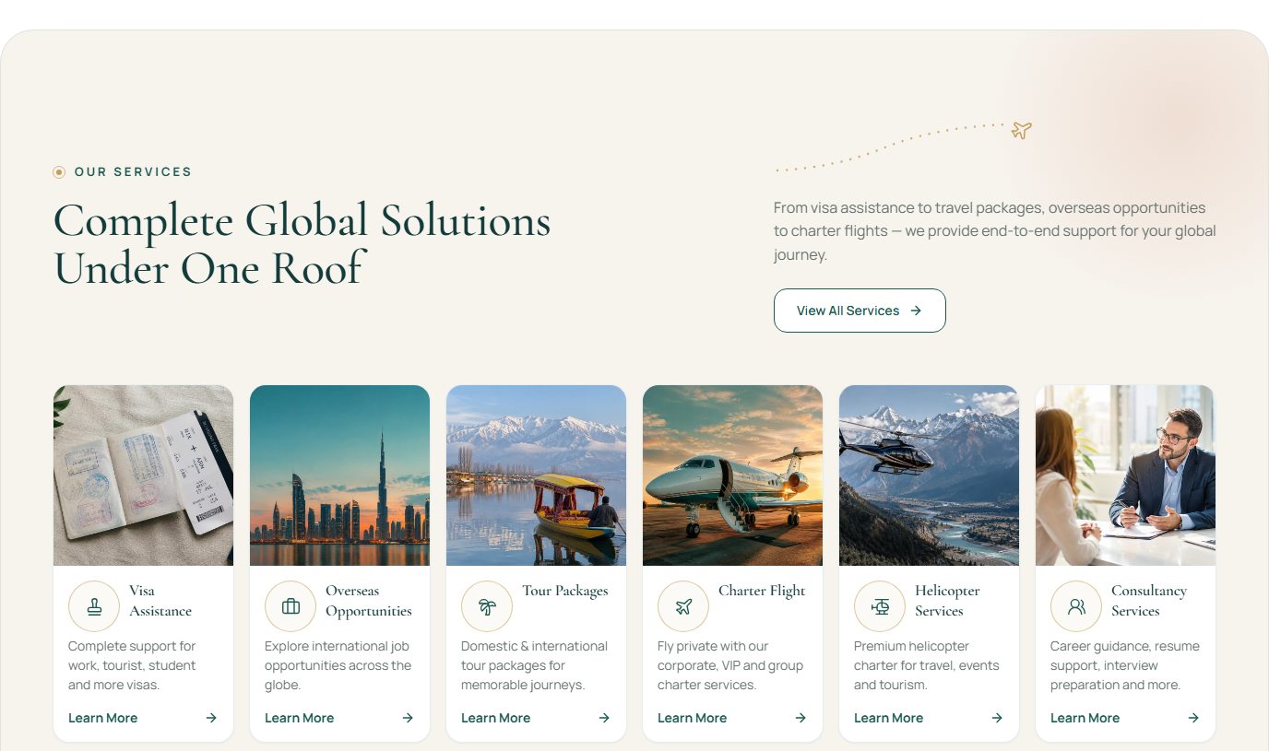Click the palm tree icon beside Tour Packages
This screenshot has width=1269, height=751.
[487, 606]
